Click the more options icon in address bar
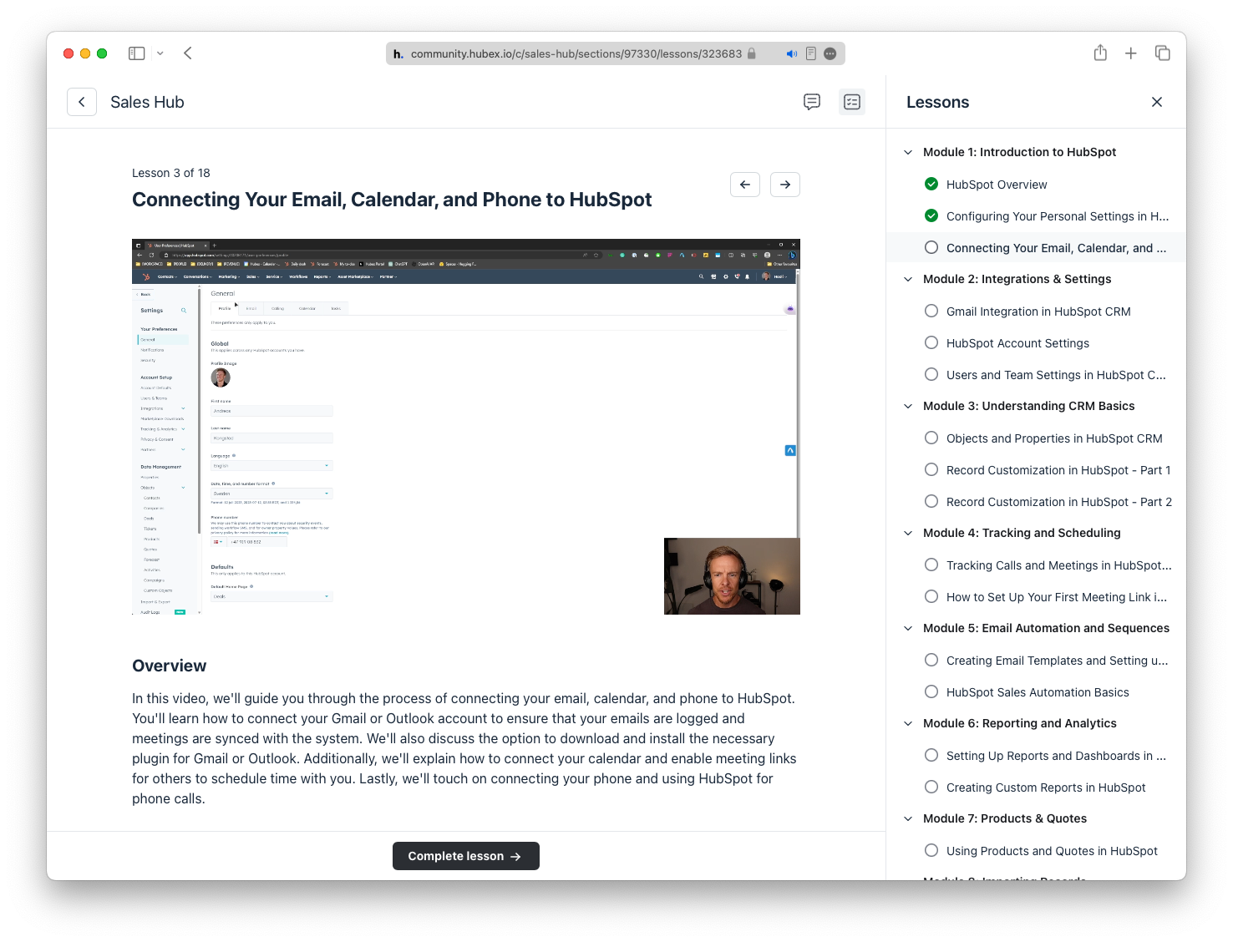 (830, 53)
